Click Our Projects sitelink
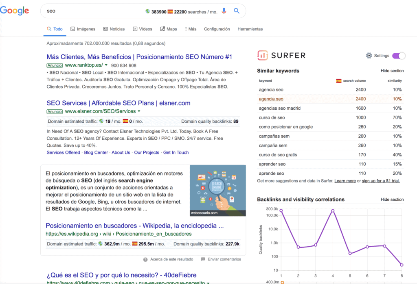The height and width of the screenshot is (284, 417). click(147, 152)
